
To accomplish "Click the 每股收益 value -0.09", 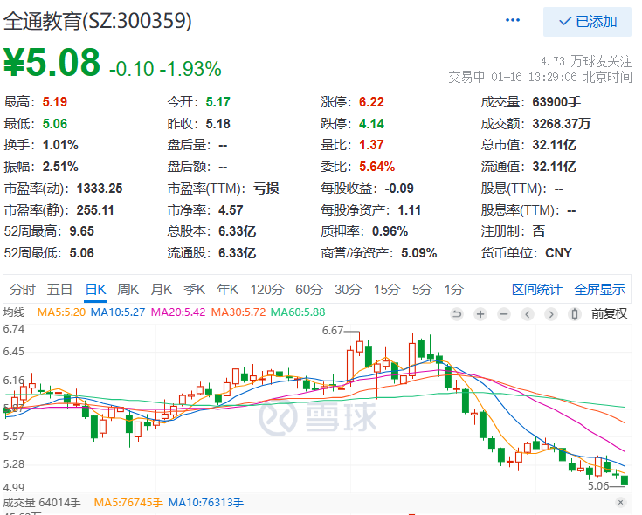I will pyautogui.click(x=399, y=189).
